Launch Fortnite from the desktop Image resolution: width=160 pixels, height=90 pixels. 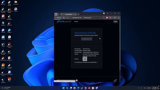pos(3,37)
